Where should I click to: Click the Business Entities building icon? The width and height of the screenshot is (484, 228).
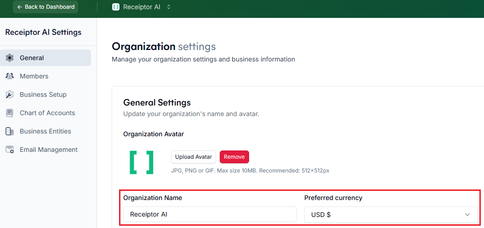(x=10, y=131)
